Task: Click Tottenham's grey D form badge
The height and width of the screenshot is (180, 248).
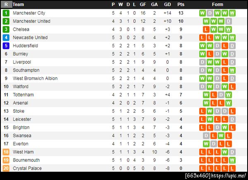Action: [x=221, y=95]
